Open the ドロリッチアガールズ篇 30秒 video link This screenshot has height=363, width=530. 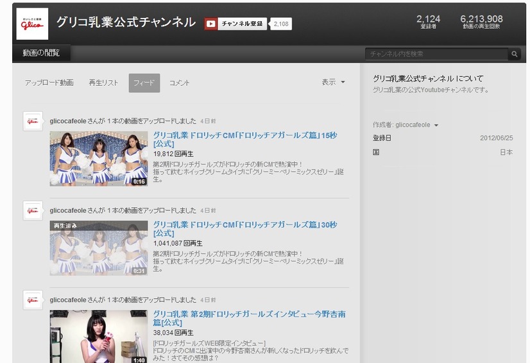click(245, 229)
